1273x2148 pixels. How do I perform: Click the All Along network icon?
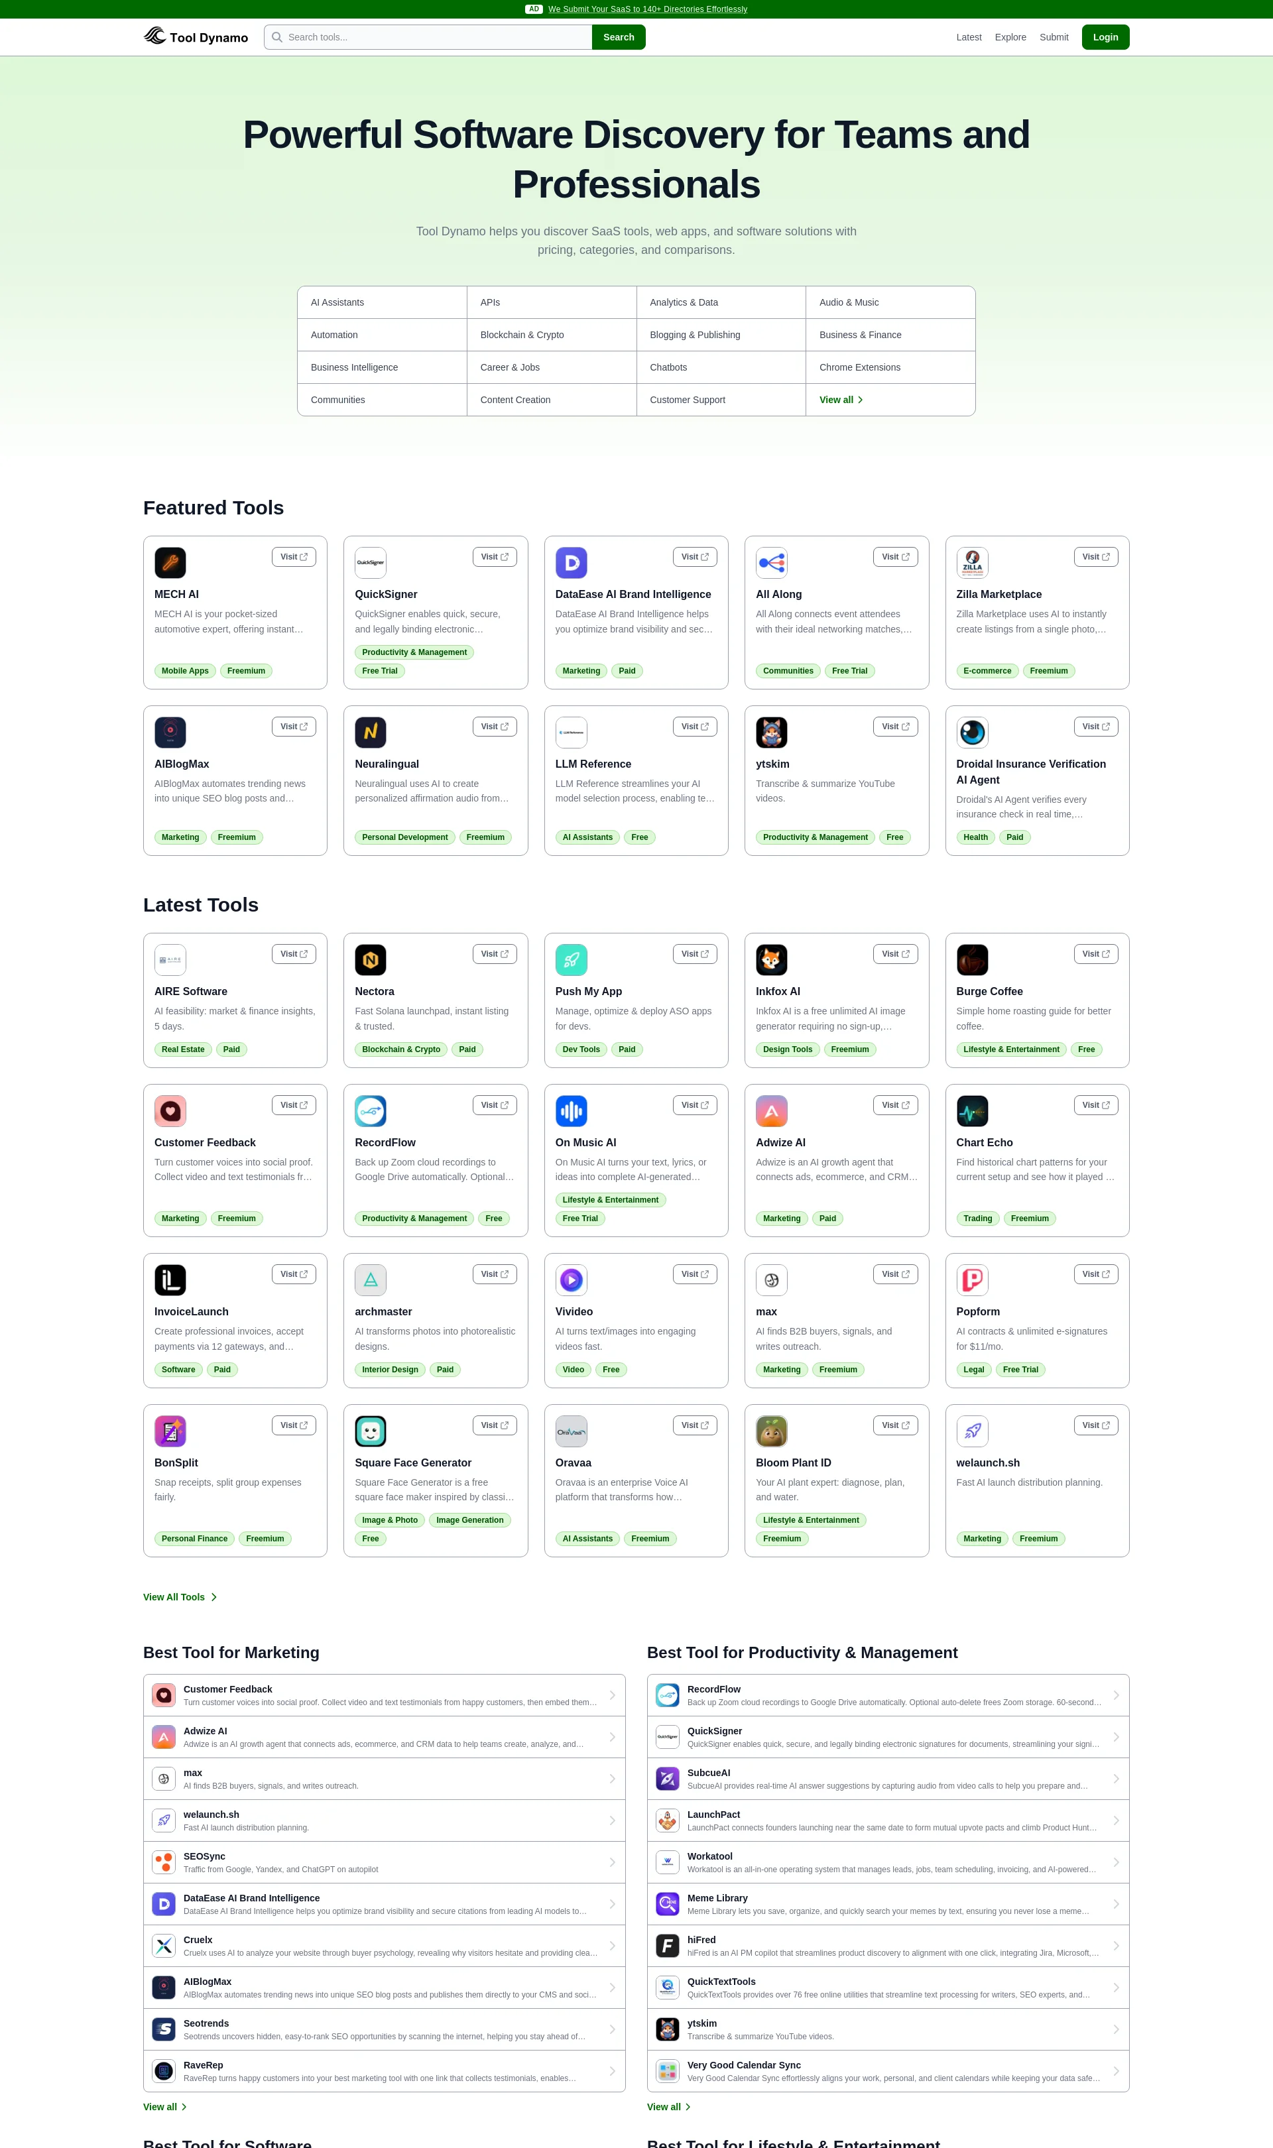(x=771, y=562)
